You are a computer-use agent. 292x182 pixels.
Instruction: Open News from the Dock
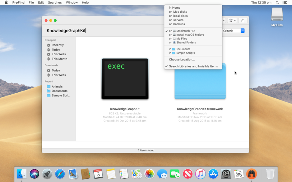188,174
